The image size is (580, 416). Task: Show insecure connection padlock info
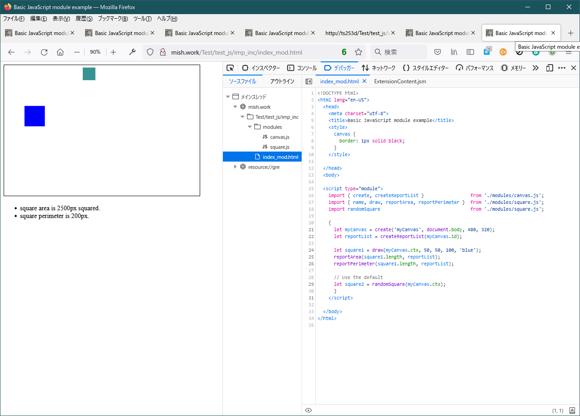[x=162, y=52]
